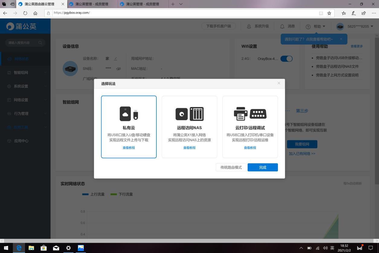Toggle the 2.4G Wifi switch
Viewport: 379px width, 253px height.
tap(286, 59)
